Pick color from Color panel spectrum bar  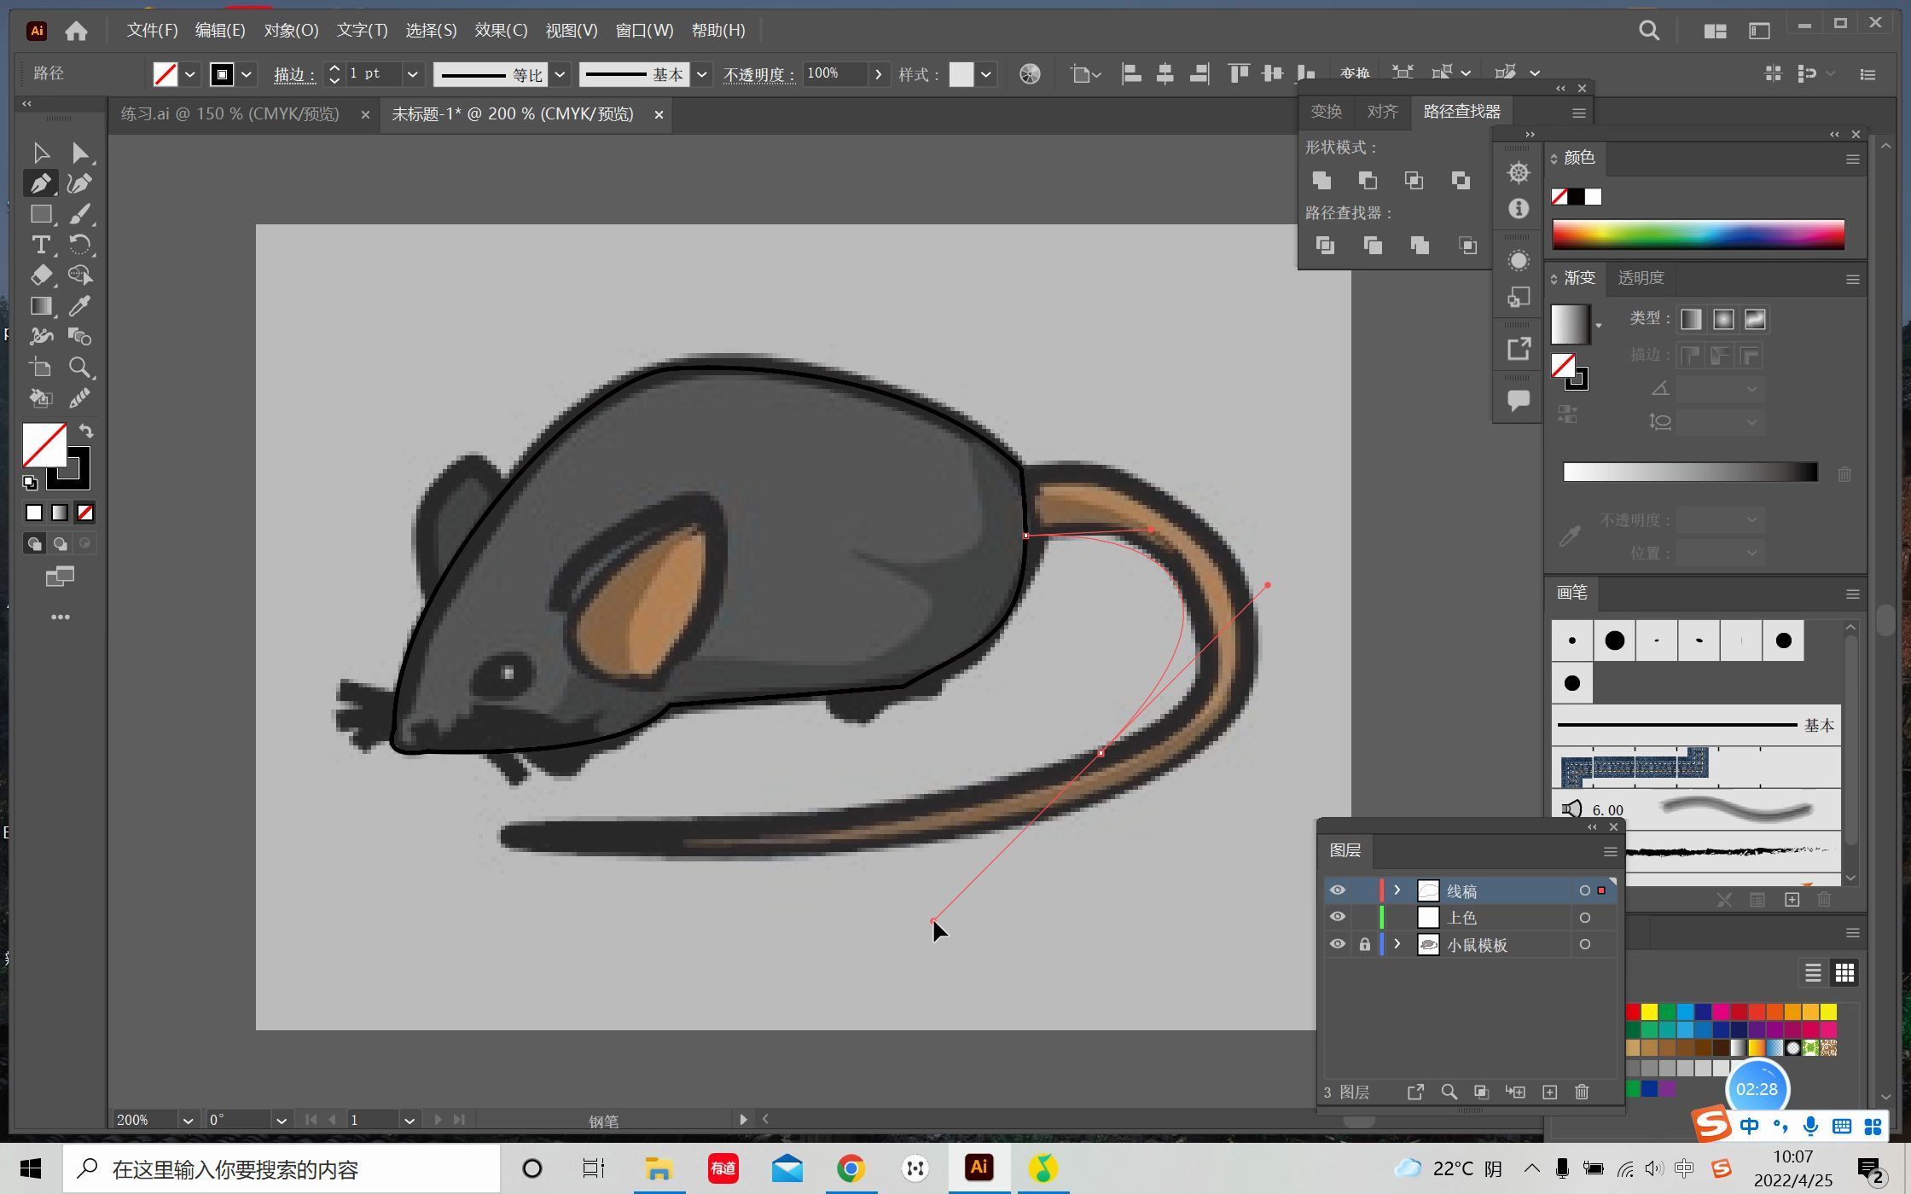pyautogui.click(x=1698, y=235)
